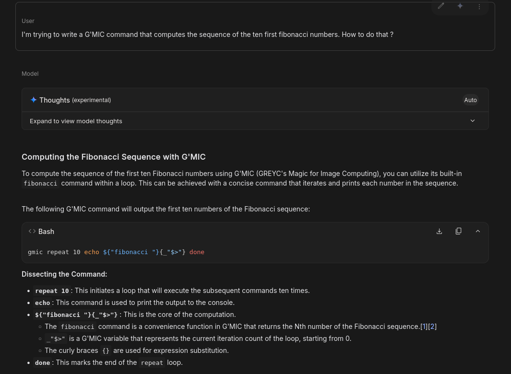Screen dimensions: 511x374
Task: Click the edit pencil icon on user prompt
Action: (441, 6)
